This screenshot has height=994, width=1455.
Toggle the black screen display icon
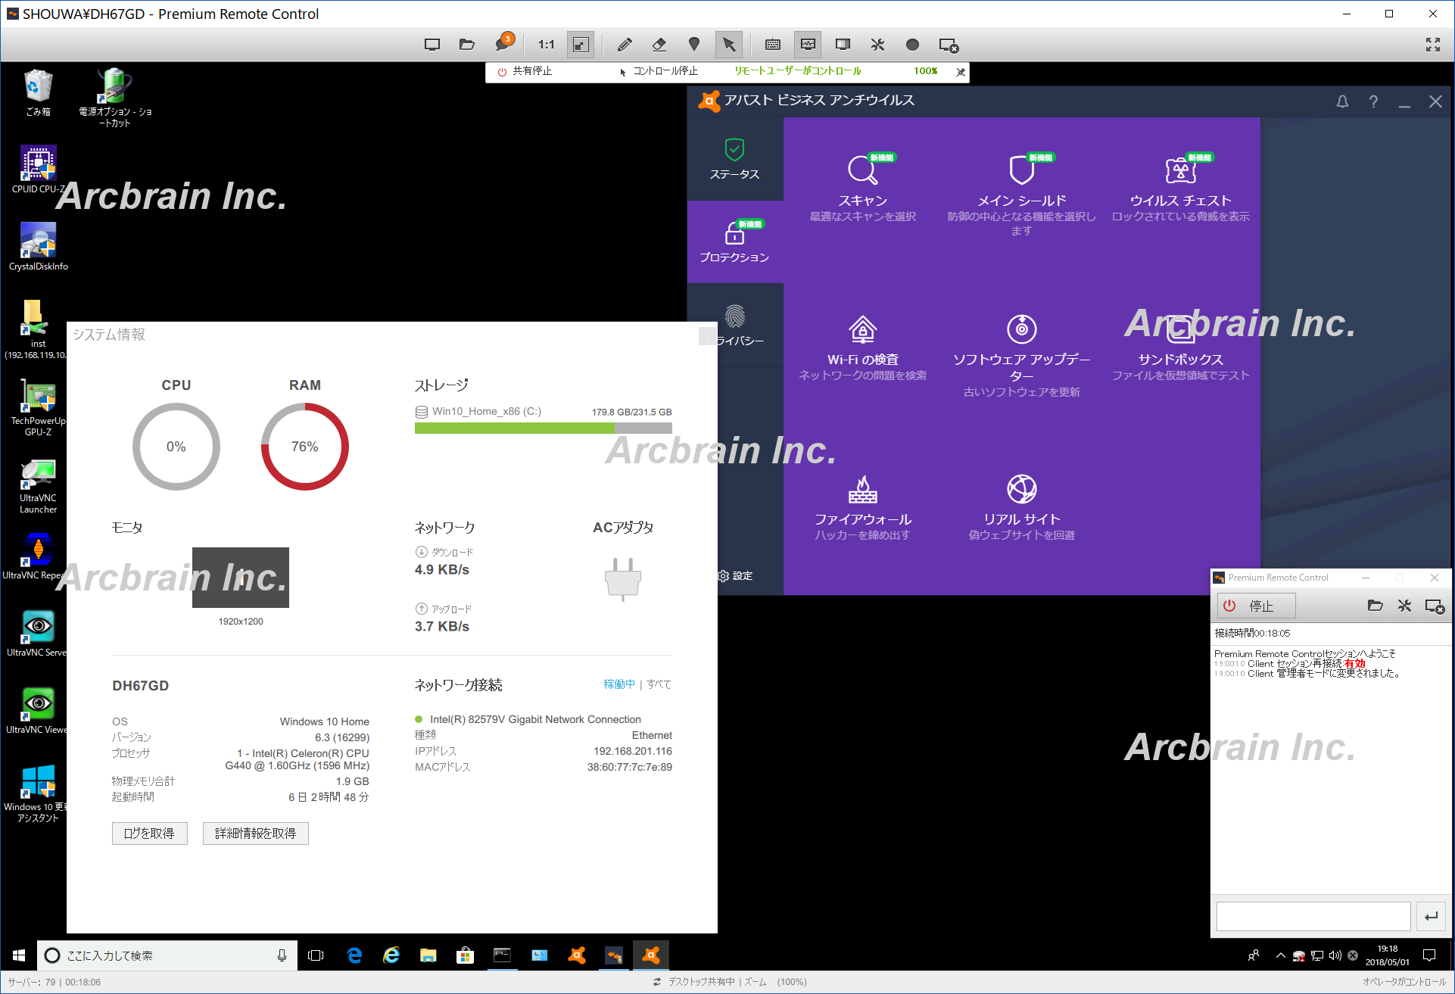pyautogui.click(x=843, y=45)
